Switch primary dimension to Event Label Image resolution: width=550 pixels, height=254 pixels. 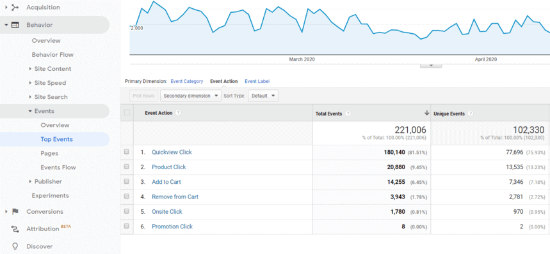click(257, 82)
